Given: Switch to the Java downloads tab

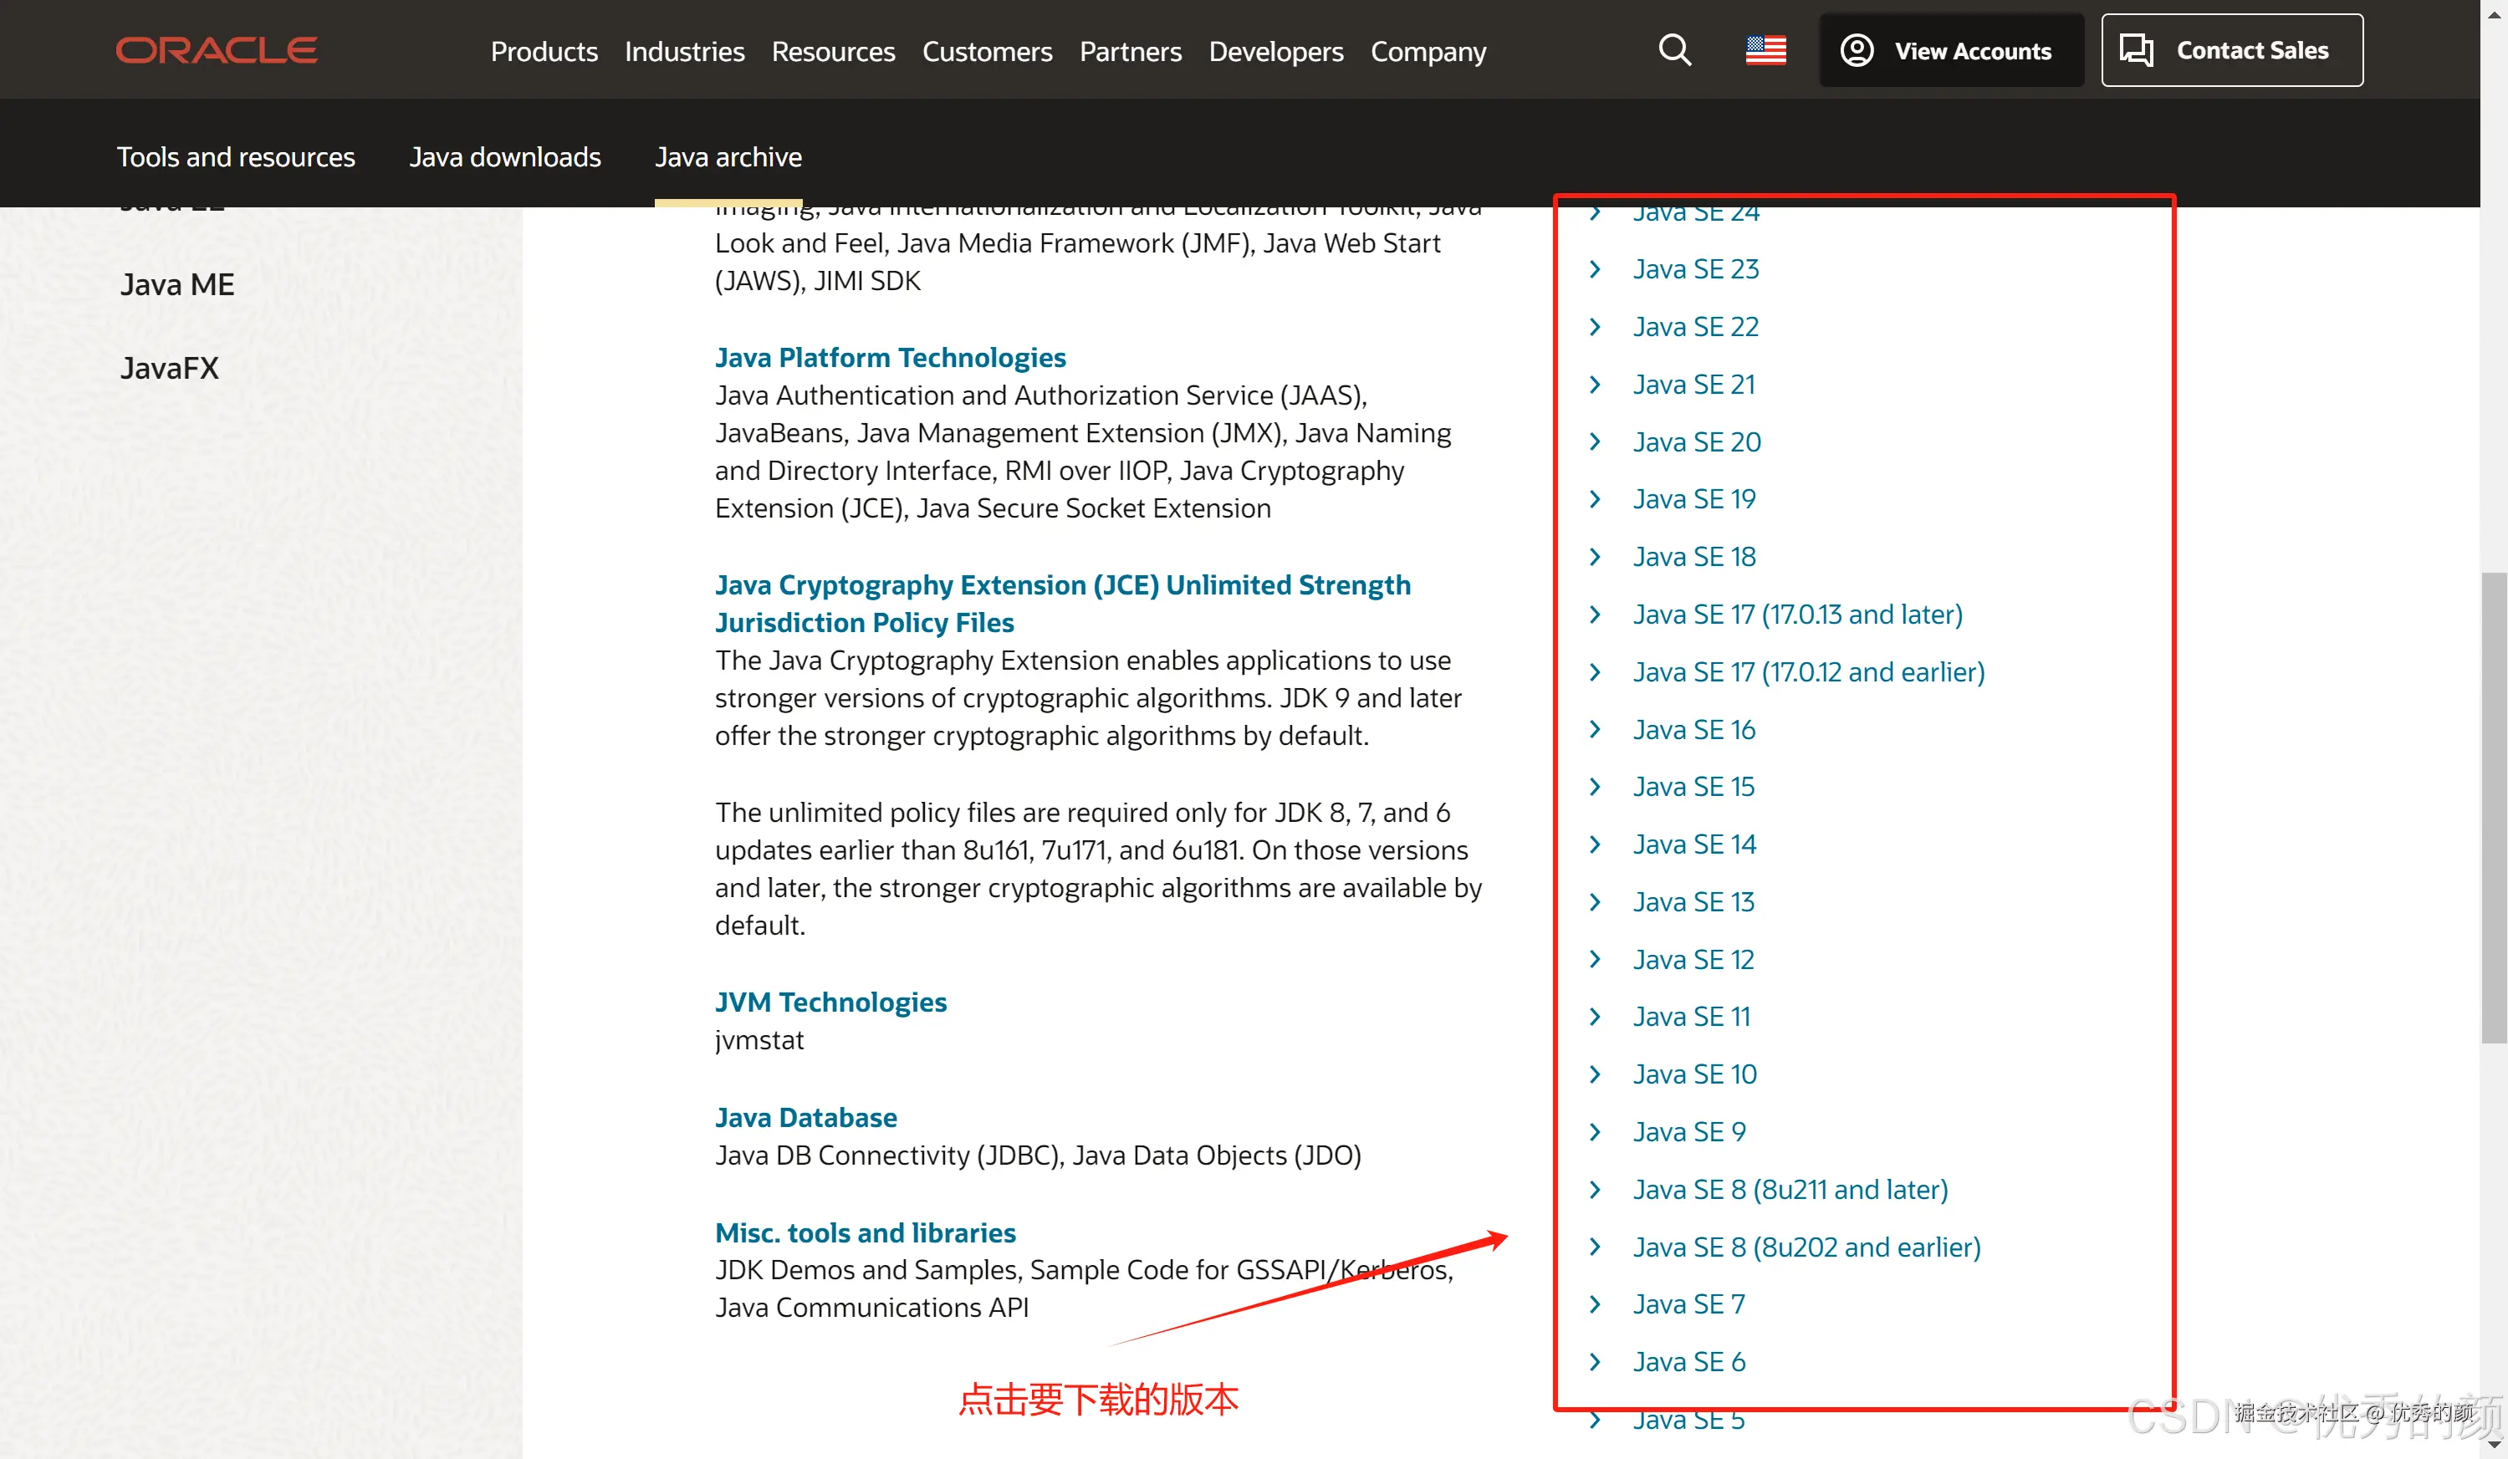Looking at the screenshot, I should [504, 157].
